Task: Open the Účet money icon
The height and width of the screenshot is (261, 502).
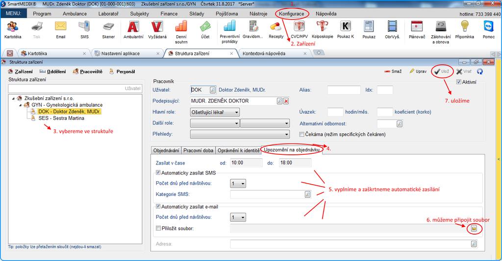Action: pyautogui.click(x=205, y=27)
